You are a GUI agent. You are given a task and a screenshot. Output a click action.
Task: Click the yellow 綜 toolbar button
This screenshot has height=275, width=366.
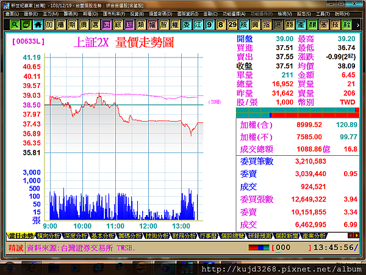tap(118, 24)
